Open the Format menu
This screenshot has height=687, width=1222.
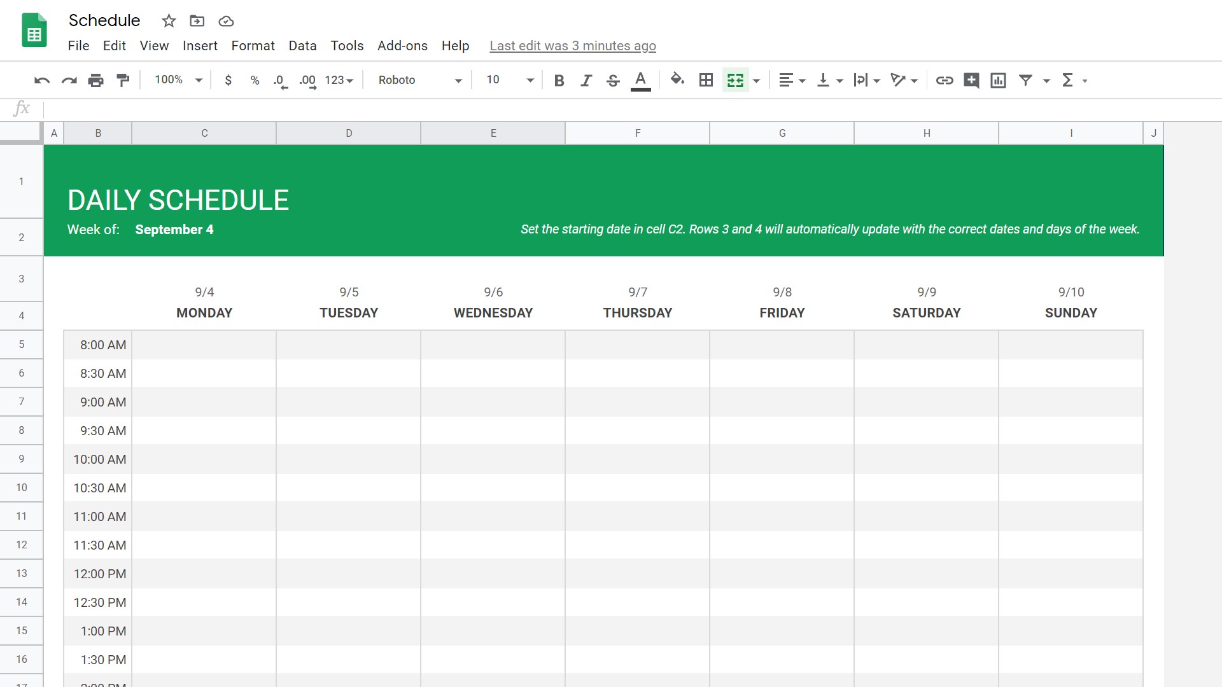pos(253,46)
